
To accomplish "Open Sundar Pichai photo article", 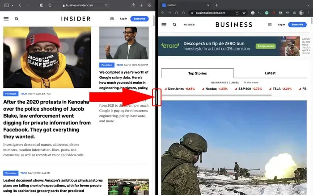I will [x=124, y=43].
